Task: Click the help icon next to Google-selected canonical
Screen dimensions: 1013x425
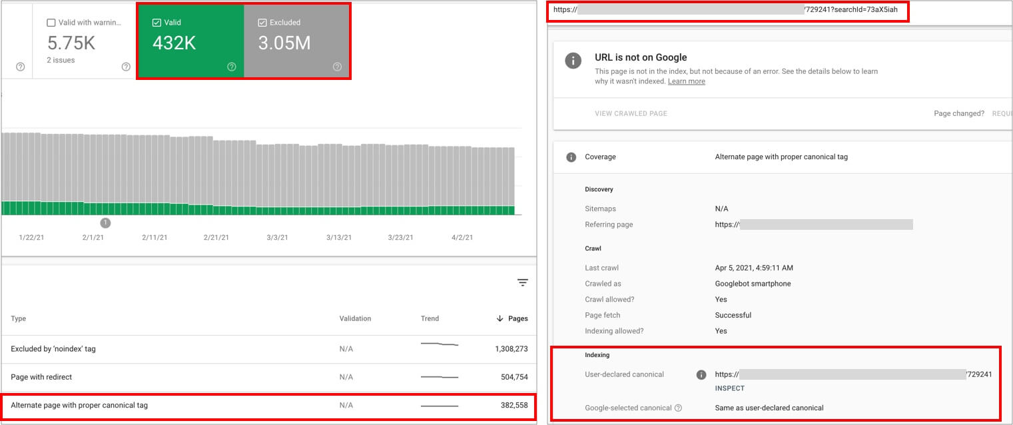Action: pos(678,408)
